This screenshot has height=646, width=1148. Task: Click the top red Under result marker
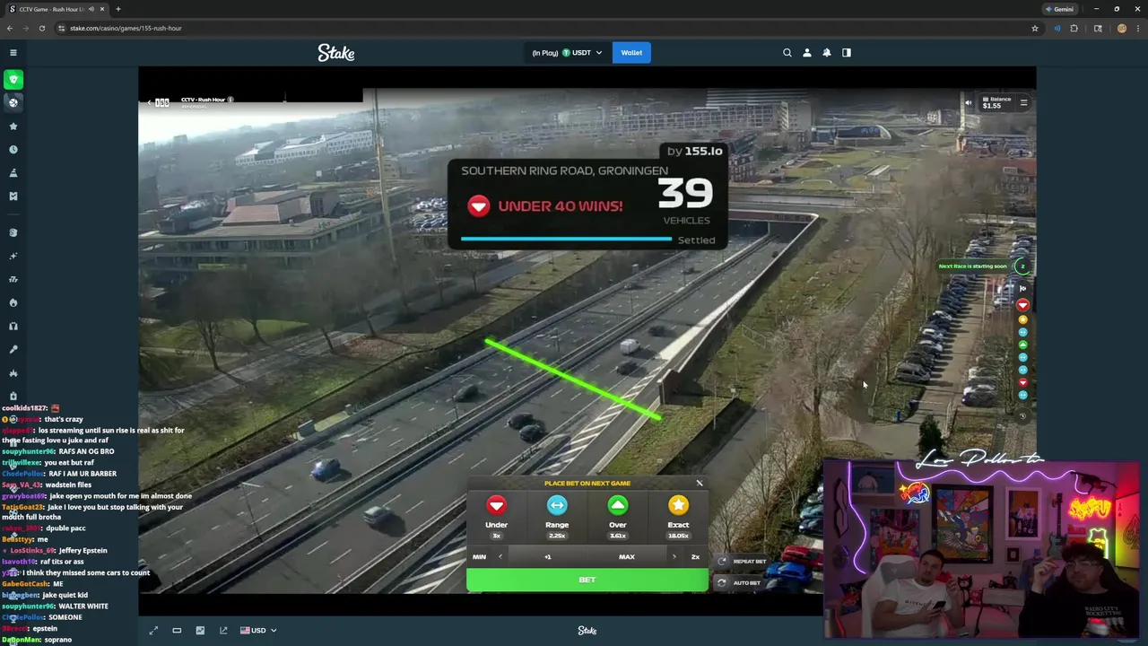point(1022,305)
